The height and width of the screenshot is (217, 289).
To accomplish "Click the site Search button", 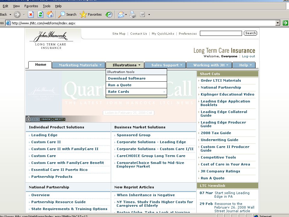I will (250, 33).
